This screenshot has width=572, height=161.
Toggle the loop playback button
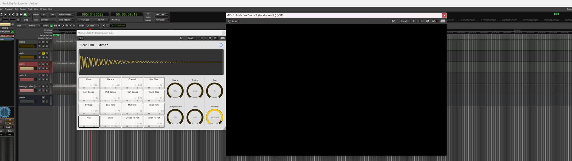click(13, 14)
